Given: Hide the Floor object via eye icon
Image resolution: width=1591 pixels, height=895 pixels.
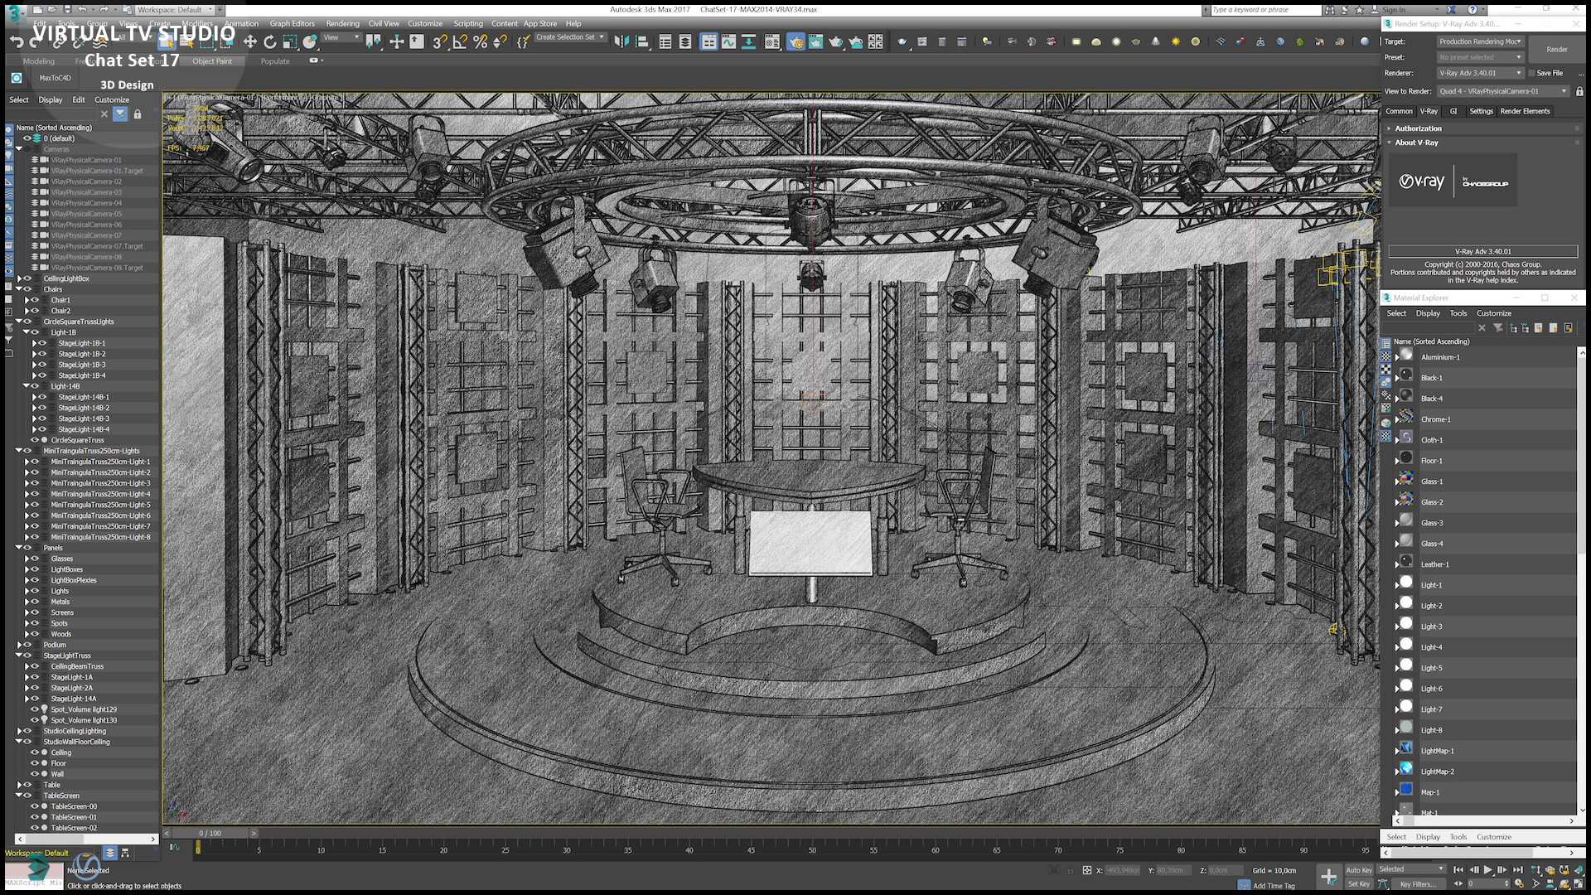Looking at the screenshot, I should (x=35, y=763).
